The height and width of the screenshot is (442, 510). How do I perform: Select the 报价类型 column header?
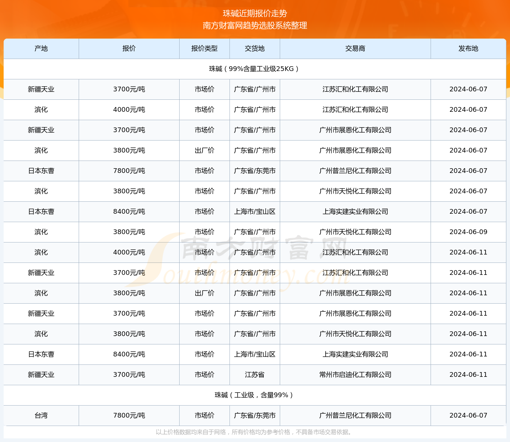tap(204, 48)
